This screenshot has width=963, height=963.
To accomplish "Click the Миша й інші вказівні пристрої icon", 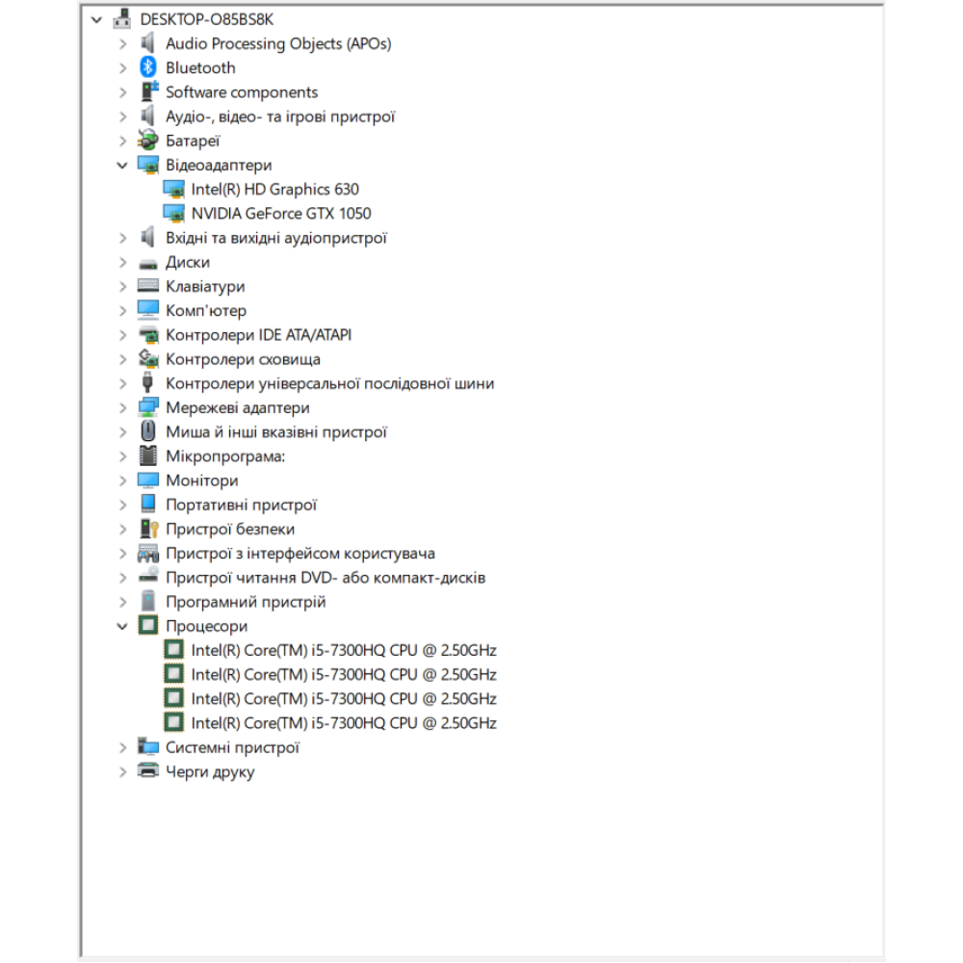I will [147, 431].
